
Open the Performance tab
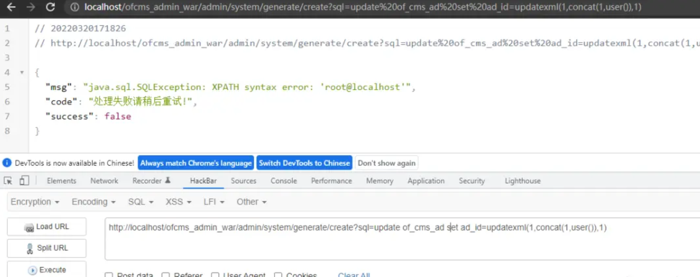(x=331, y=181)
